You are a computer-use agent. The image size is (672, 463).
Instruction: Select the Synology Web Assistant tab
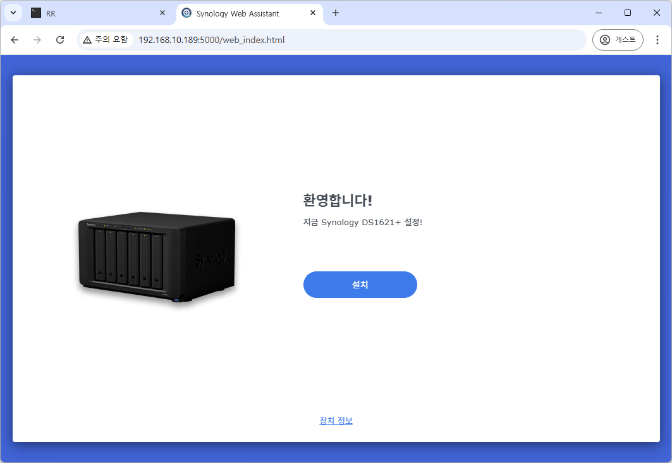coord(250,13)
